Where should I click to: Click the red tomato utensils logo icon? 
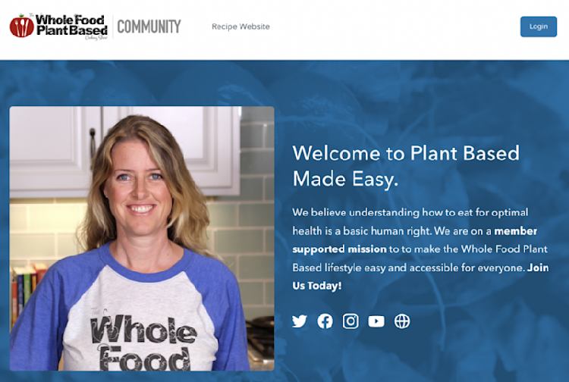pyautogui.click(x=21, y=26)
